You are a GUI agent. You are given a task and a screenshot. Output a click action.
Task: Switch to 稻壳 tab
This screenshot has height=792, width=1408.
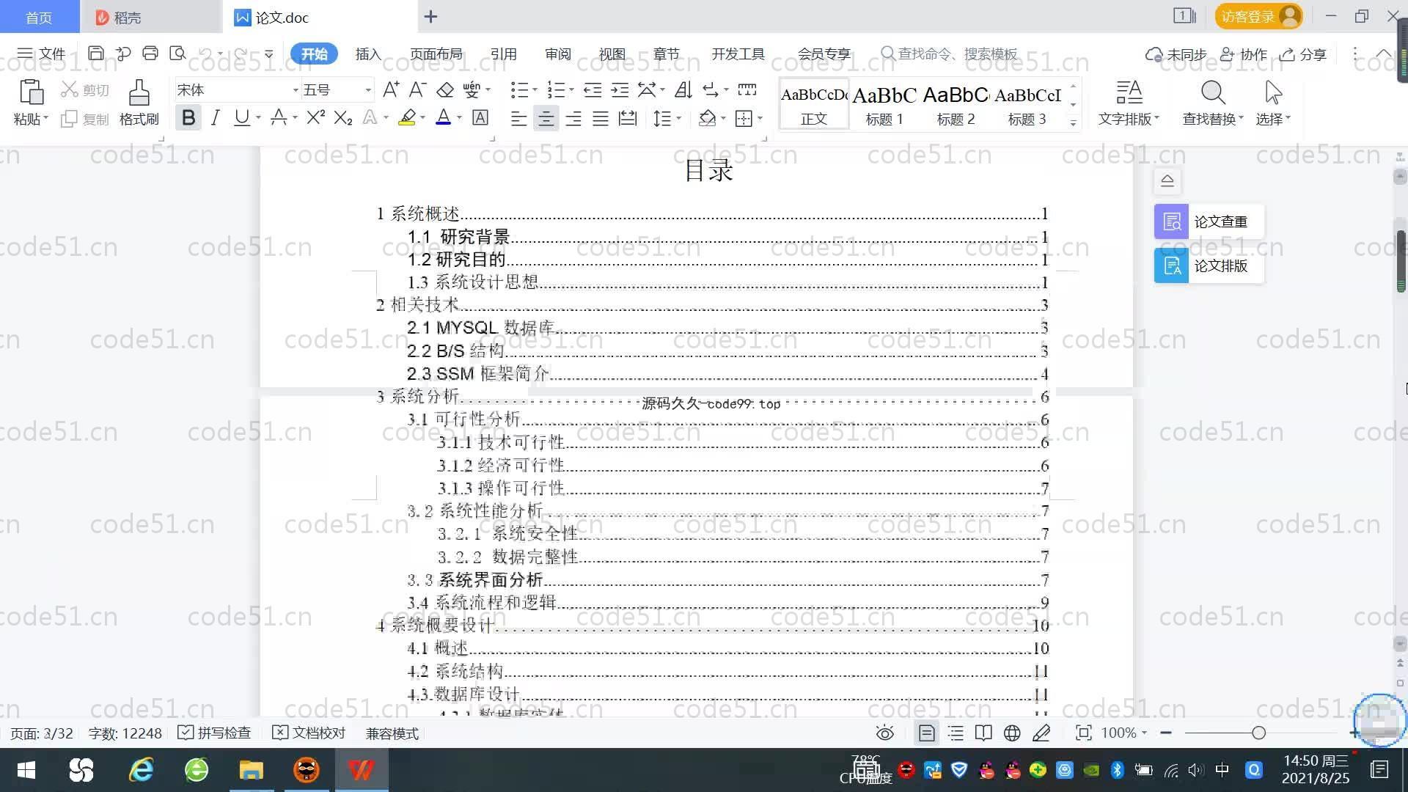click(x=150, y=17)
